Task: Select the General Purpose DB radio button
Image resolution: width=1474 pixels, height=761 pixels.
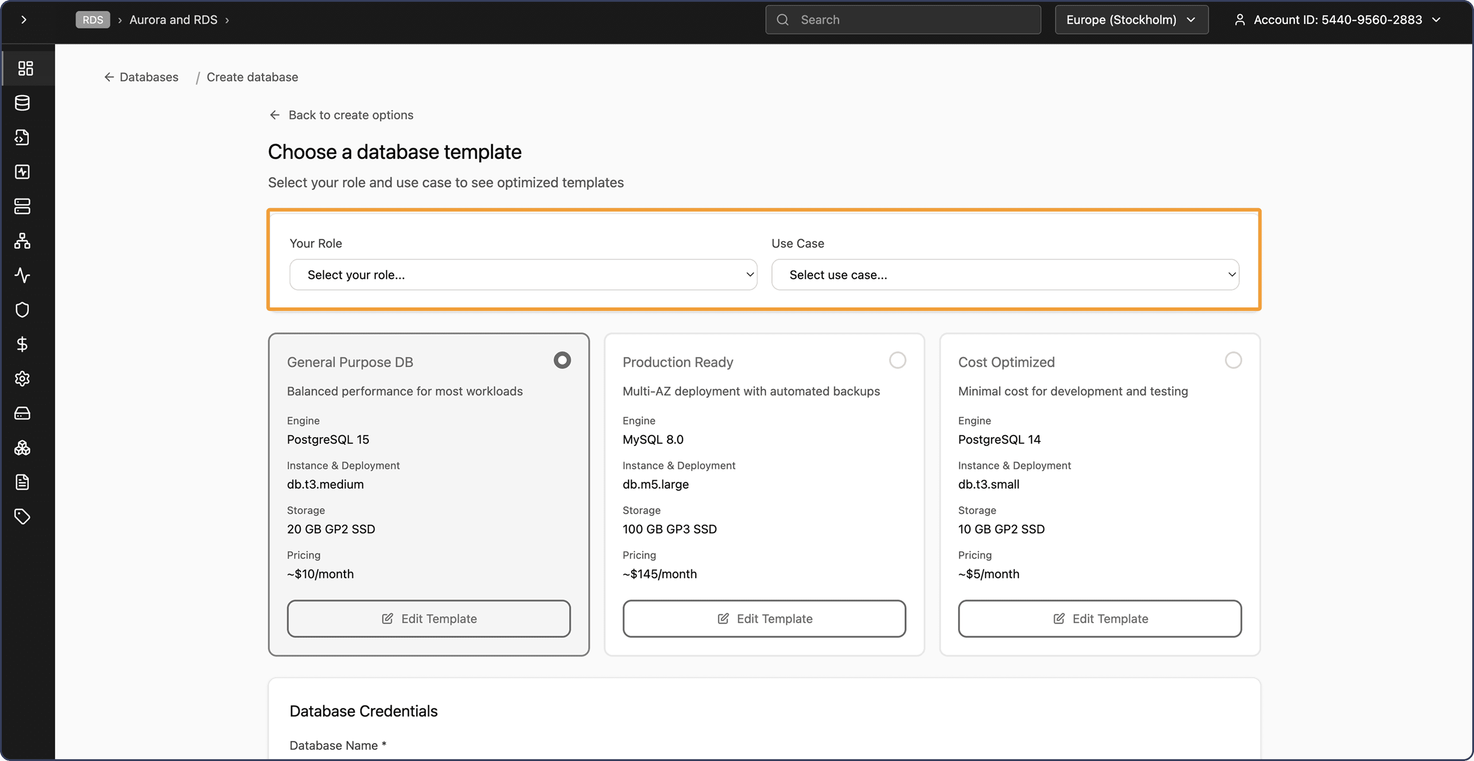Action: coord(562,360)
